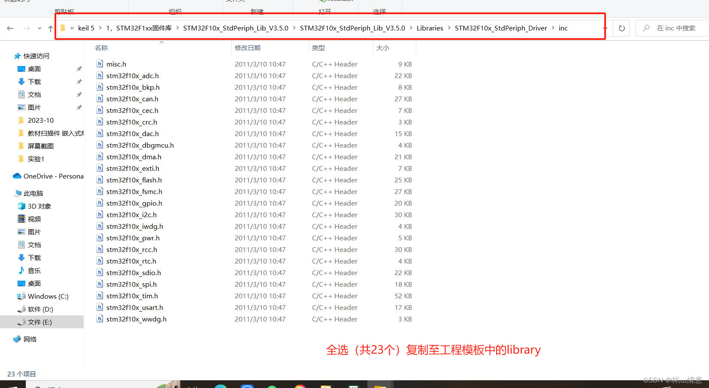The width and height of the screenshot is (709, 388).
Task: Select the stm32f10x_spi.h file name
Action: [131, 285]
